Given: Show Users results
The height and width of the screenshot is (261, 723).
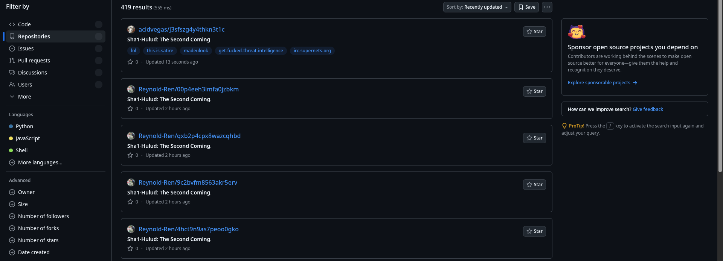Looking at the screenshot, I should tap(56, 85).
